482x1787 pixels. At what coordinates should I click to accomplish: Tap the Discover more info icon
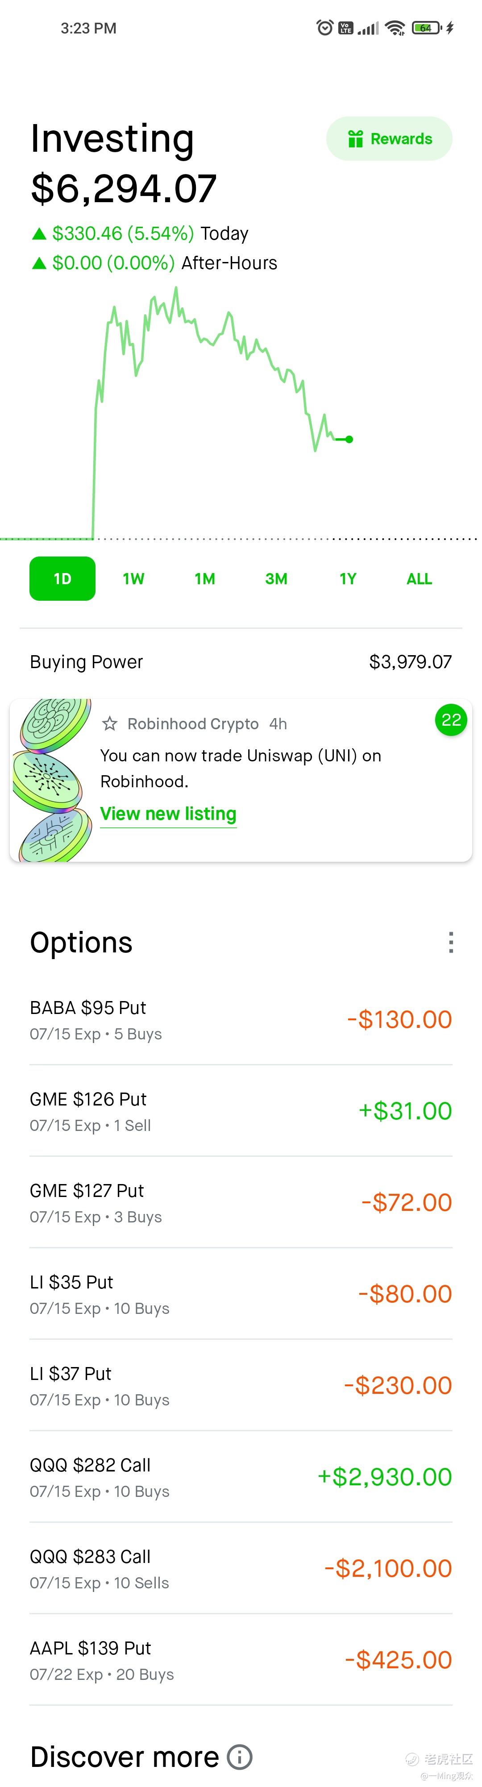[240, 1757]
